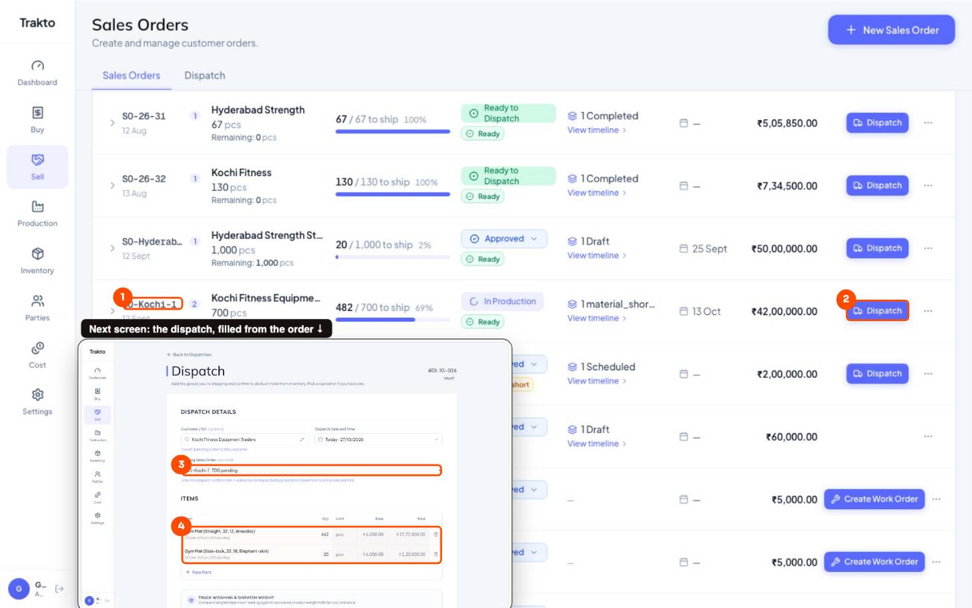This screenshot has width=972, height=608.
Task: Dispatch the SO-26-31 order
Action: [x=877, y=123]
